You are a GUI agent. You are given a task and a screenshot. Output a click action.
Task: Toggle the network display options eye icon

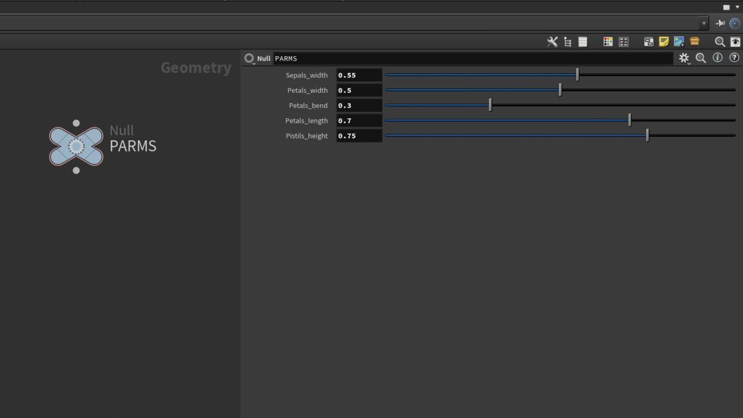[x=735, y=42]
